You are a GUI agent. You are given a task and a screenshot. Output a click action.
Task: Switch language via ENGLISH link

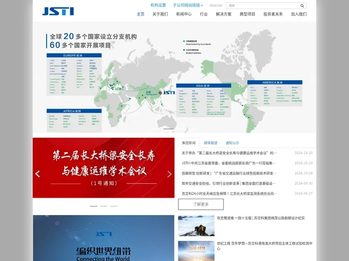coord(216,5)
